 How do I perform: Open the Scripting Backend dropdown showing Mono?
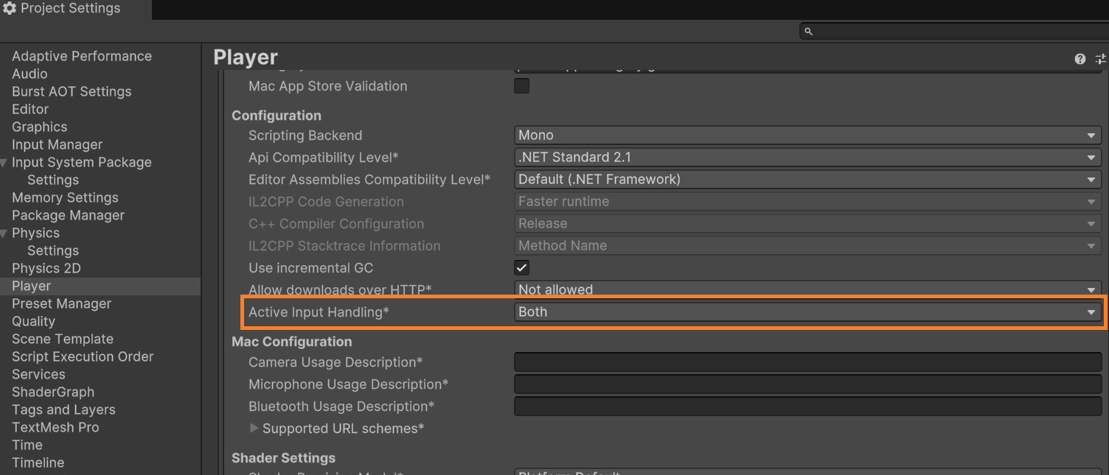click(x=807, y=135)
